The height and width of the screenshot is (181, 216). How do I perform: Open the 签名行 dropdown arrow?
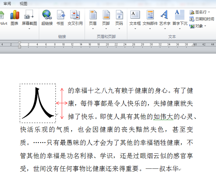(x=209, y=12)
